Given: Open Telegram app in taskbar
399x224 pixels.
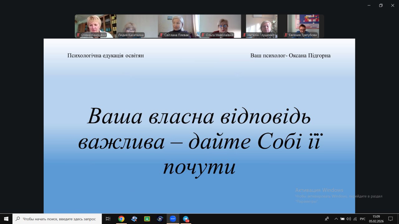Looking at the screenshot, I should [x=186, y=219].
